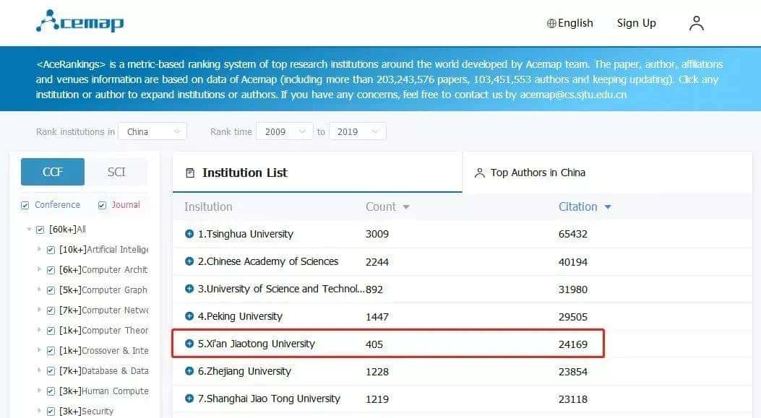Toggle the Journal checkbox
Viewport: 761px width, 418px height.
coord(103,205)
